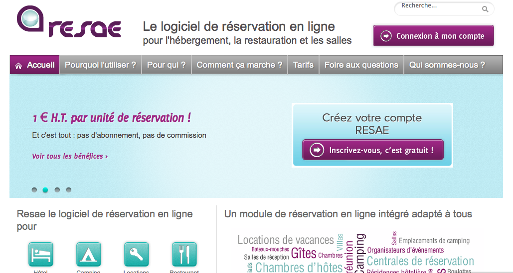The image size is (513, 273).
Task: Open Qui sommes-nous ? menu item
Action: click(x=447, y=65)
